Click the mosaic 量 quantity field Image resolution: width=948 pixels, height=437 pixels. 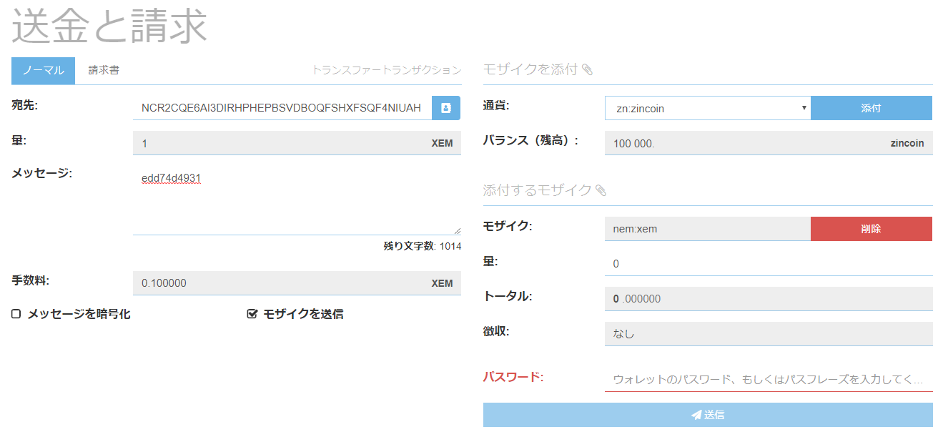(768, 264)
